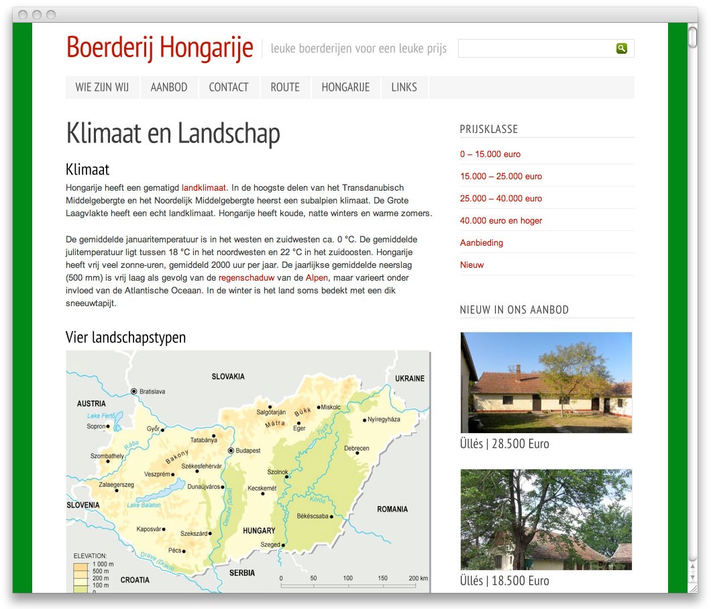Image resolution: width=711 pixels, height=609 pixels.
Task: Open the Üllés 28.500 Euro farmhouse thumbnail
Action: click(x=546, y=382)
